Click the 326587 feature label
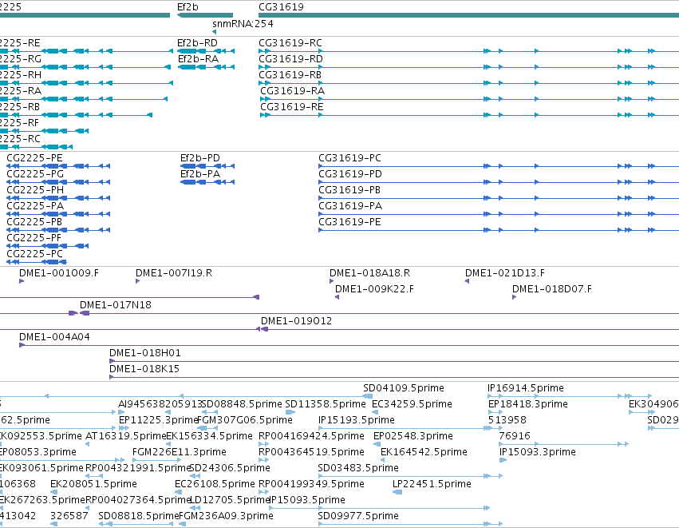Viewport: 679px width, 528px height. pos(69,516)
